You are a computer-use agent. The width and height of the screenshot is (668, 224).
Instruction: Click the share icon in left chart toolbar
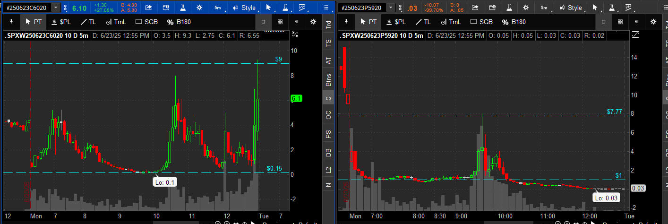148,8
